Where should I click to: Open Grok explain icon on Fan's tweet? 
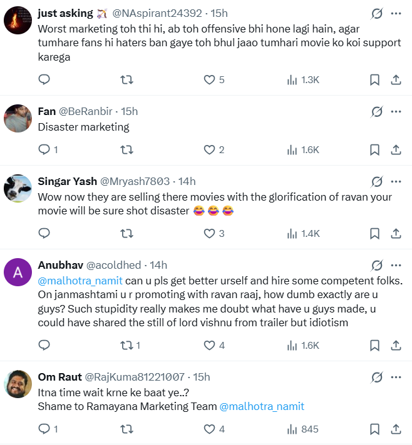coord(376,111)
